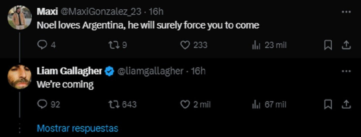
Task: Reply to Maxi's tweet
Action: pos(42,45)
